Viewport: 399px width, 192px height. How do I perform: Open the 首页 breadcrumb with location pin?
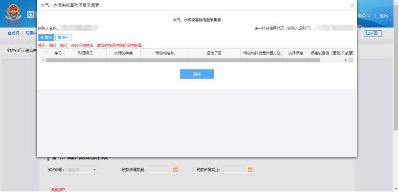coord(14,33)
